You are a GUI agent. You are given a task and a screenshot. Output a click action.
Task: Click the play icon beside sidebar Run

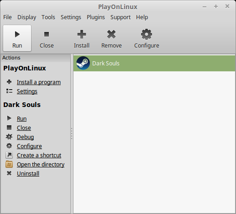coord(9,118)
